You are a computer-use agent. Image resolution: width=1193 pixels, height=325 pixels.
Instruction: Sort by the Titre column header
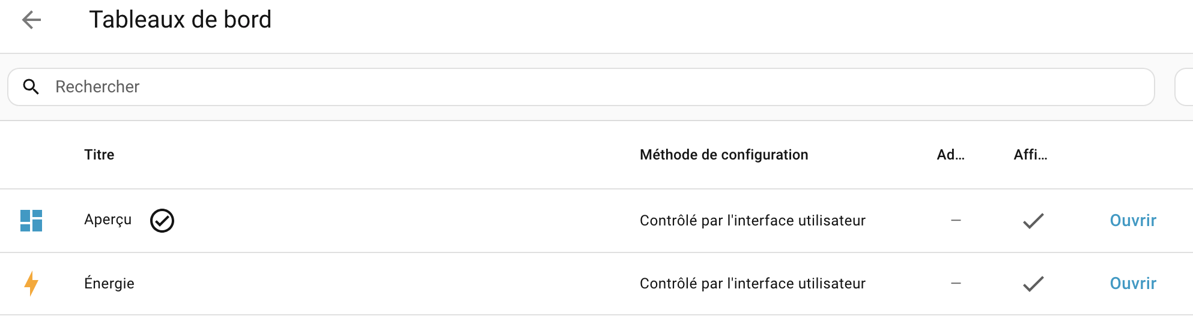pos(99,155)
